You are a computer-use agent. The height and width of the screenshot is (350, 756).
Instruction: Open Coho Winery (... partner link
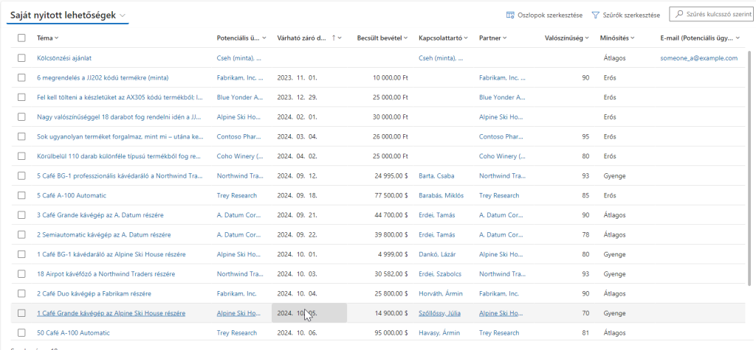[x=502, y=156]
